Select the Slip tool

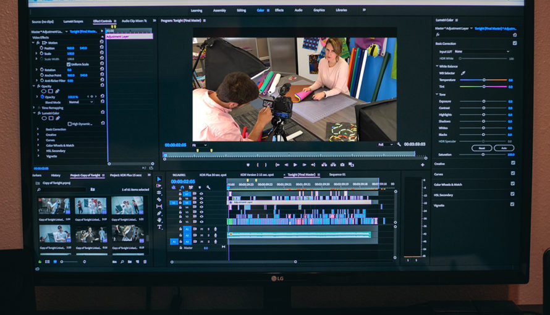159,206
